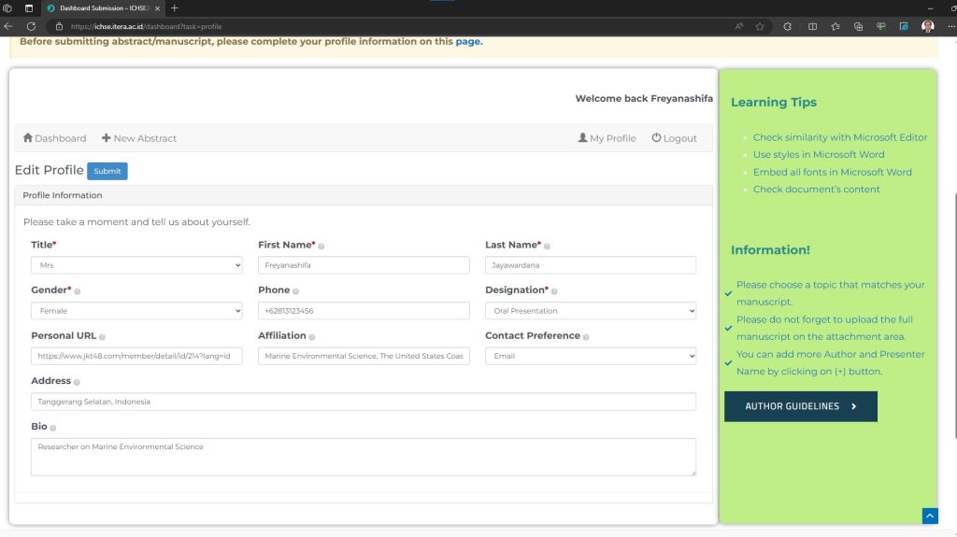This screenshot has height=537, width=957.
Task: Open the browser profile avatar
Action: (x=928, y=26)
